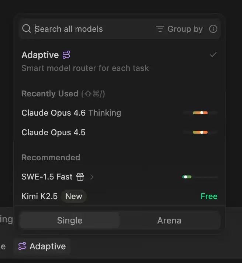This screenshot has height=263, width=242.
Task: Click the search magnifier icon
Action: (27, 28)
